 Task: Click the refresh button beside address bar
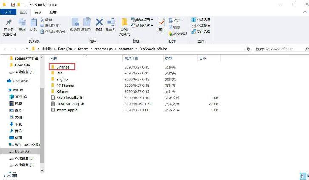(249, 49)
